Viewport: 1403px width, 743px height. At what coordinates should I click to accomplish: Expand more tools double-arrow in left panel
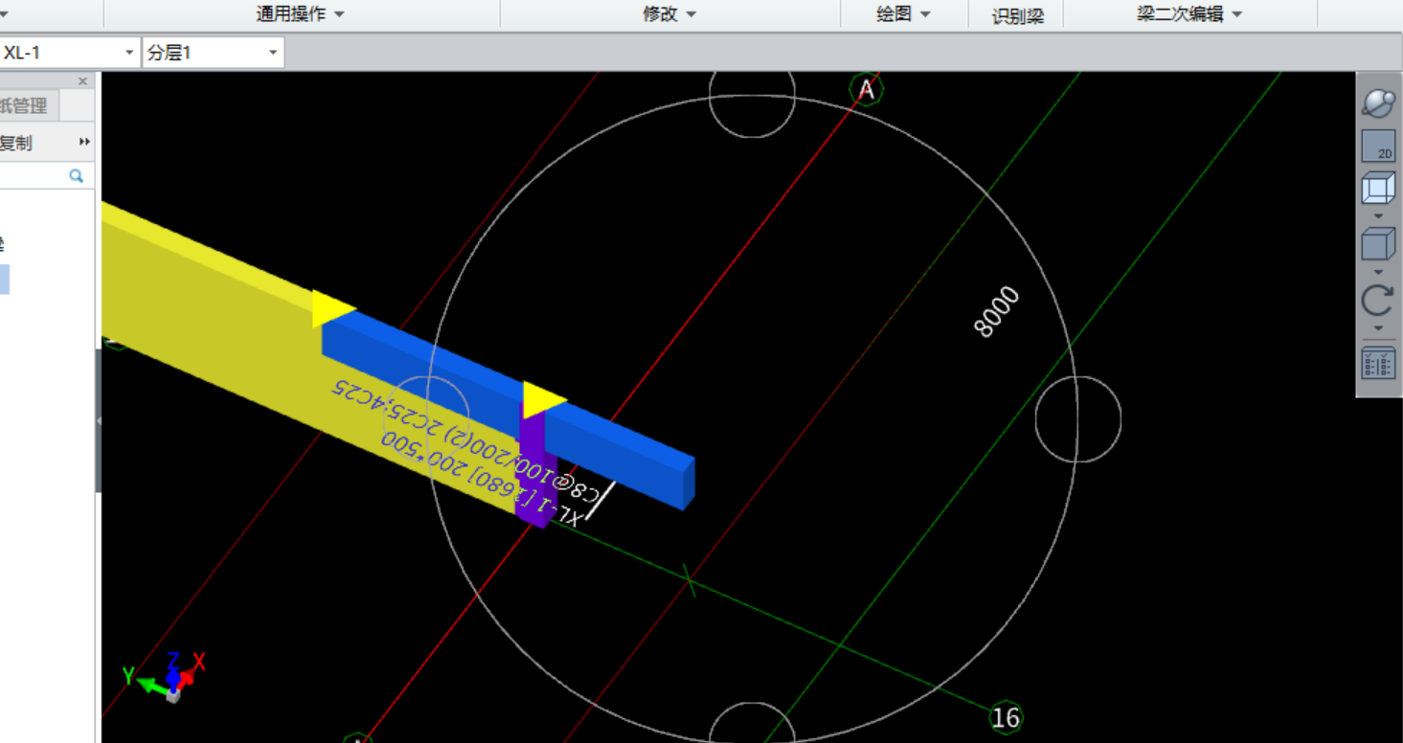click(x=84, y=143)
